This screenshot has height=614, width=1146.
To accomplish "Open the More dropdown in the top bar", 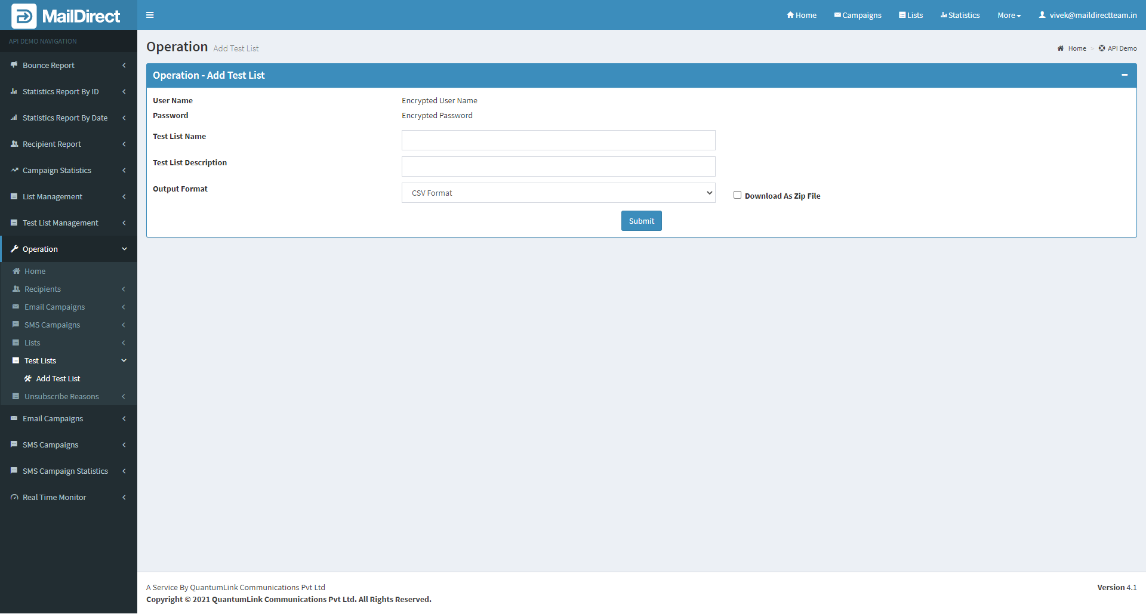I will pyautogui.click(x=1009, y=15).
